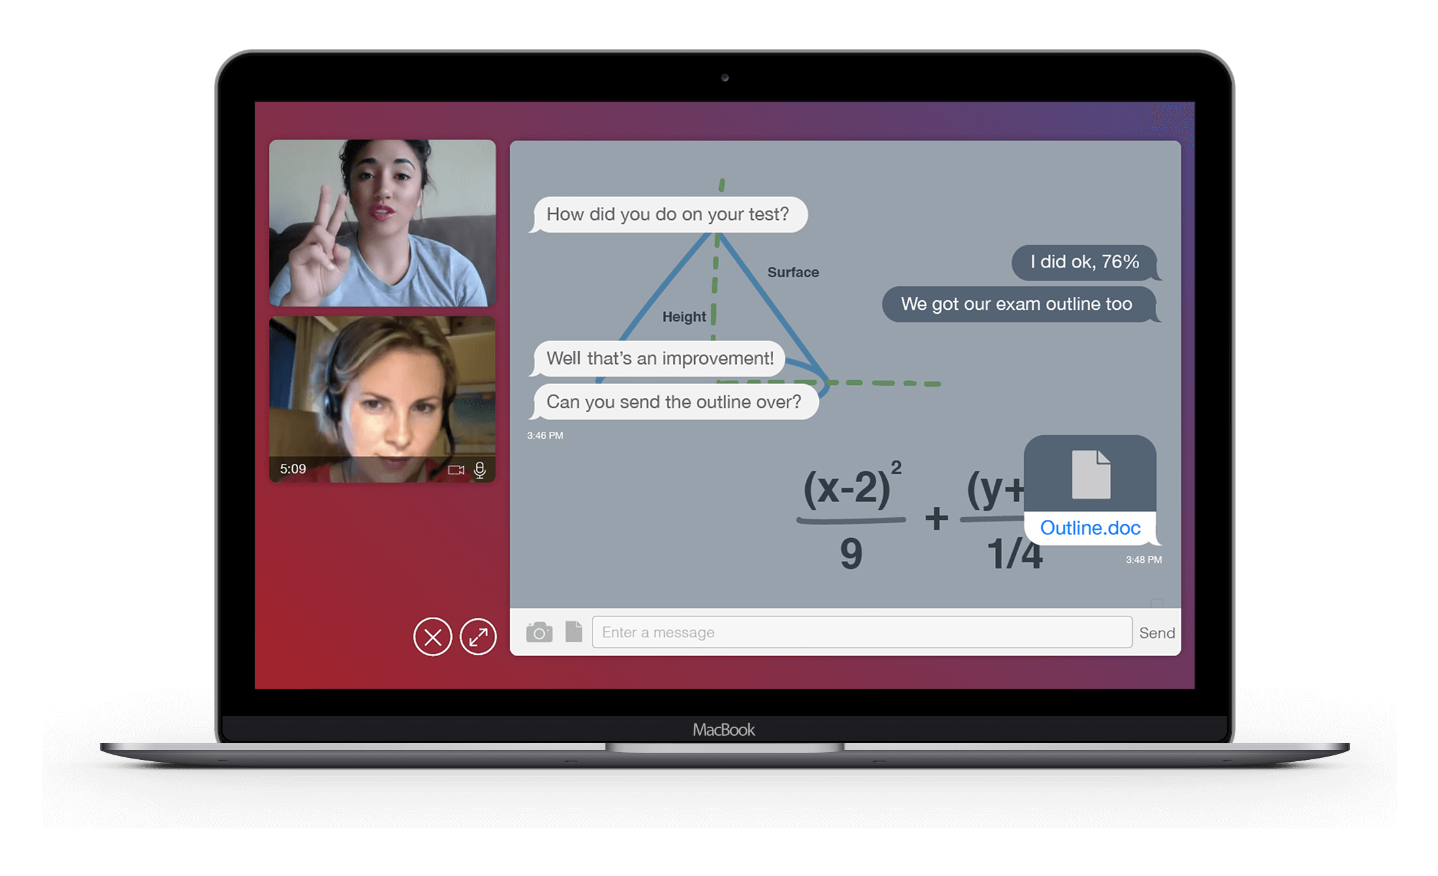Click the end call X button
The height and width of the screenshot is (876, 1438).
(x=433, y=637)
